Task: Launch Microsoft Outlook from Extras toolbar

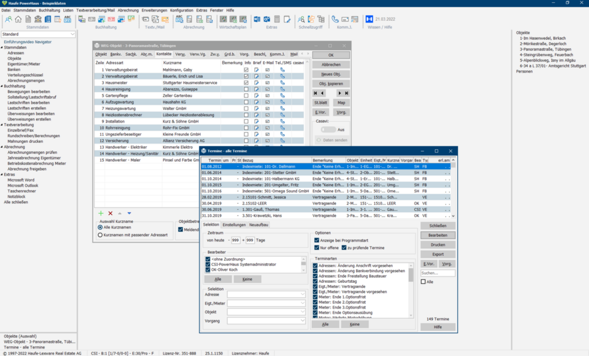Action: point(267,19)
